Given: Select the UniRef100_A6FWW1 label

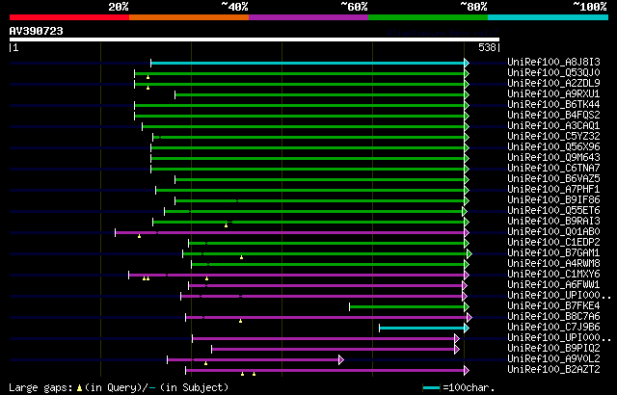Looking at the screenshot, I should [553, 285].
